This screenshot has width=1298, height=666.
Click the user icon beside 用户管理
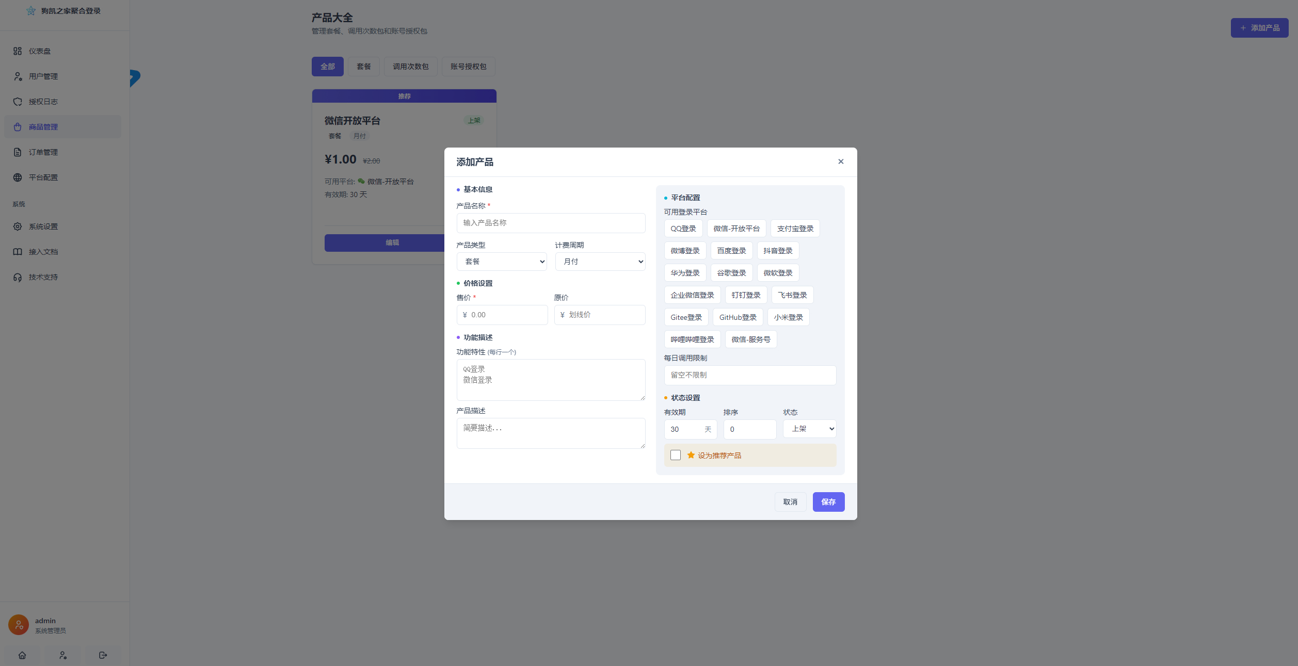[18, 76]
